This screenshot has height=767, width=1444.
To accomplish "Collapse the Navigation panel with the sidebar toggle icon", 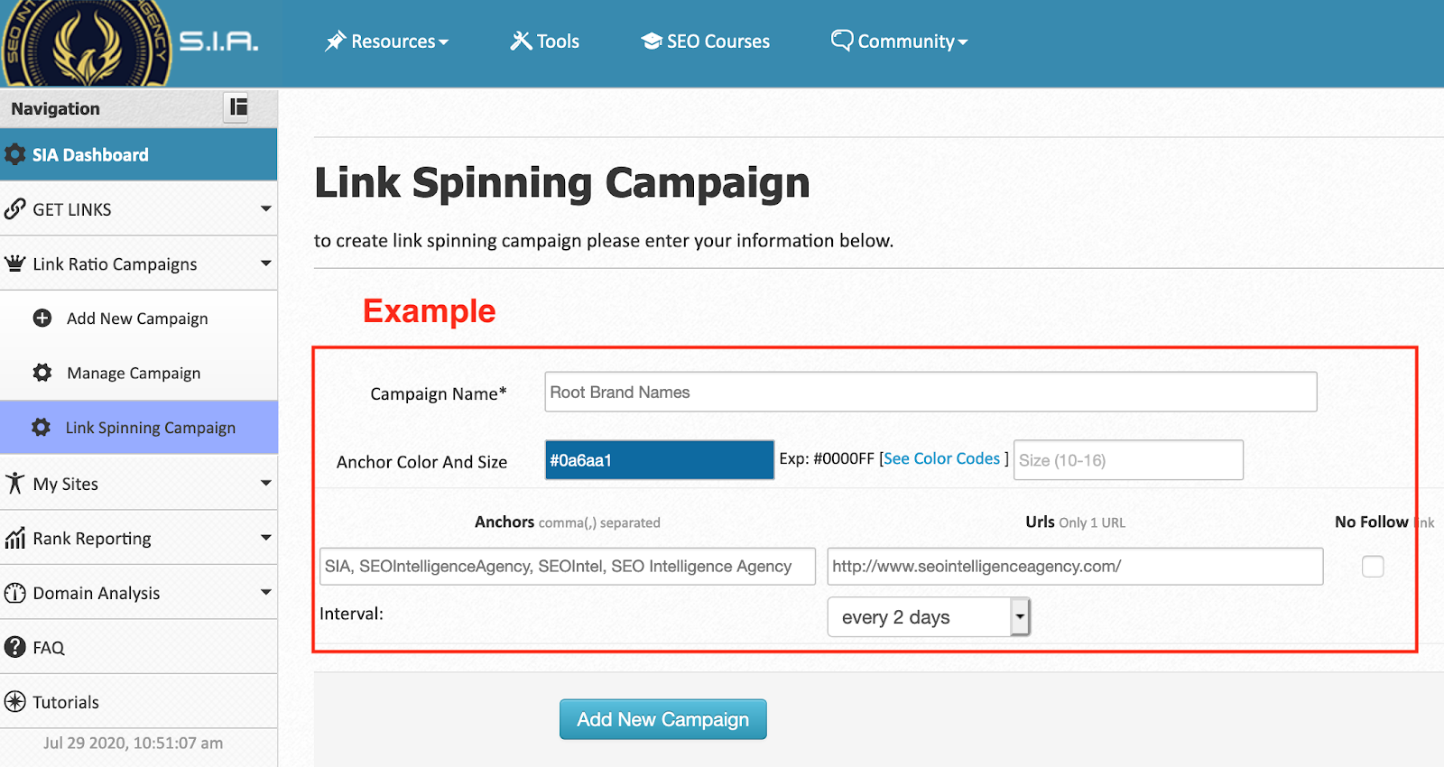I will (x=237, y=107).
